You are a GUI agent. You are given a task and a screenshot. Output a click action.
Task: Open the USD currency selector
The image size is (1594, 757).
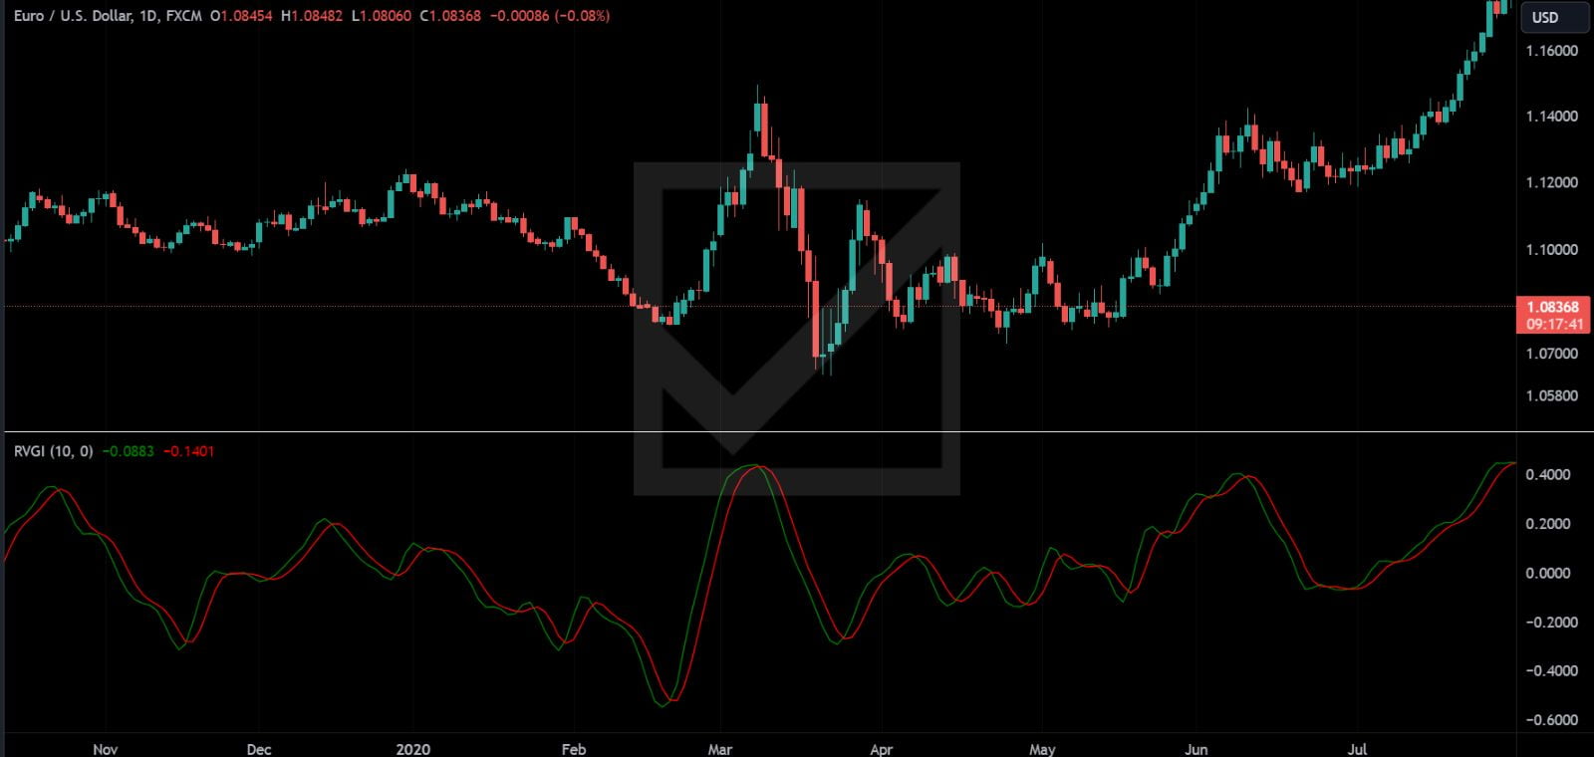point(1556,17)
